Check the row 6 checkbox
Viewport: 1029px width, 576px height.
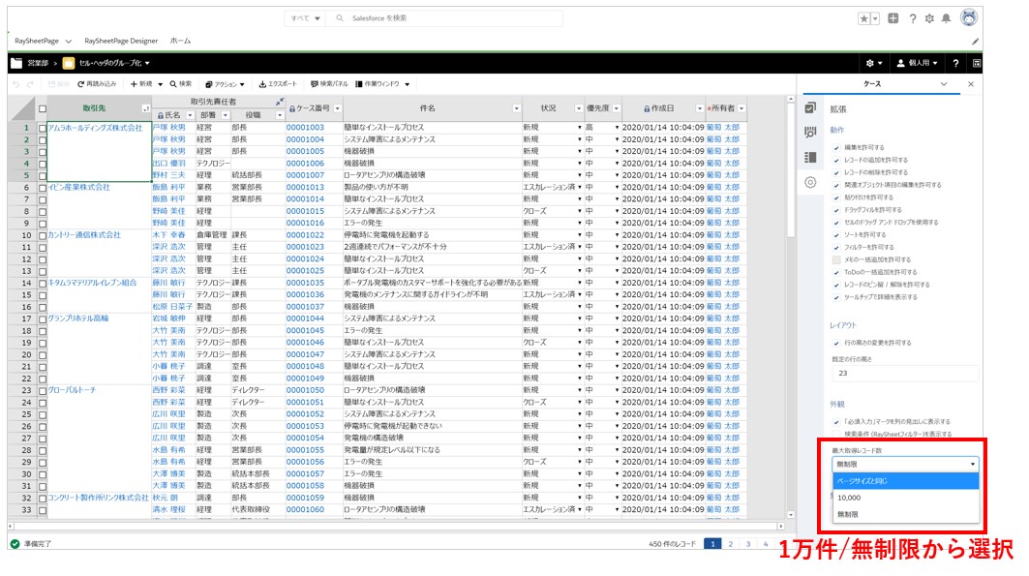tap(43, 188)
